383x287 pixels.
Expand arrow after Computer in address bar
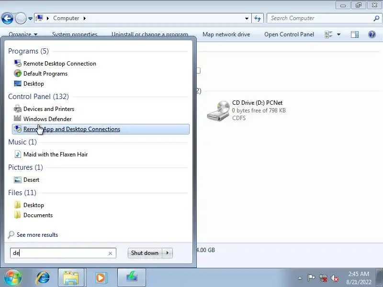tap(85, 18)
